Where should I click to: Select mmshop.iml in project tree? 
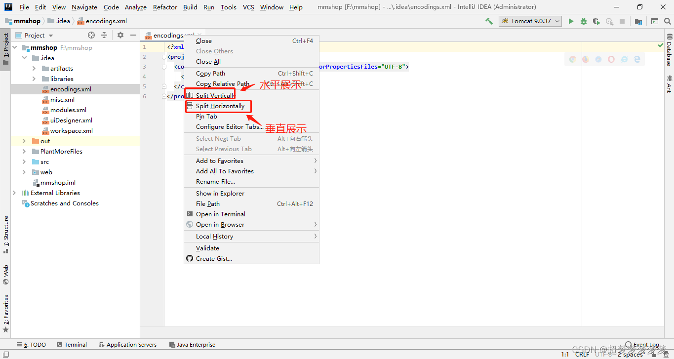coord(58,183)
